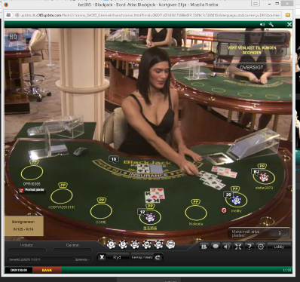Click the yellow icon at address bar end
Viewport: 300px width, 282px height.
point(288,15)
